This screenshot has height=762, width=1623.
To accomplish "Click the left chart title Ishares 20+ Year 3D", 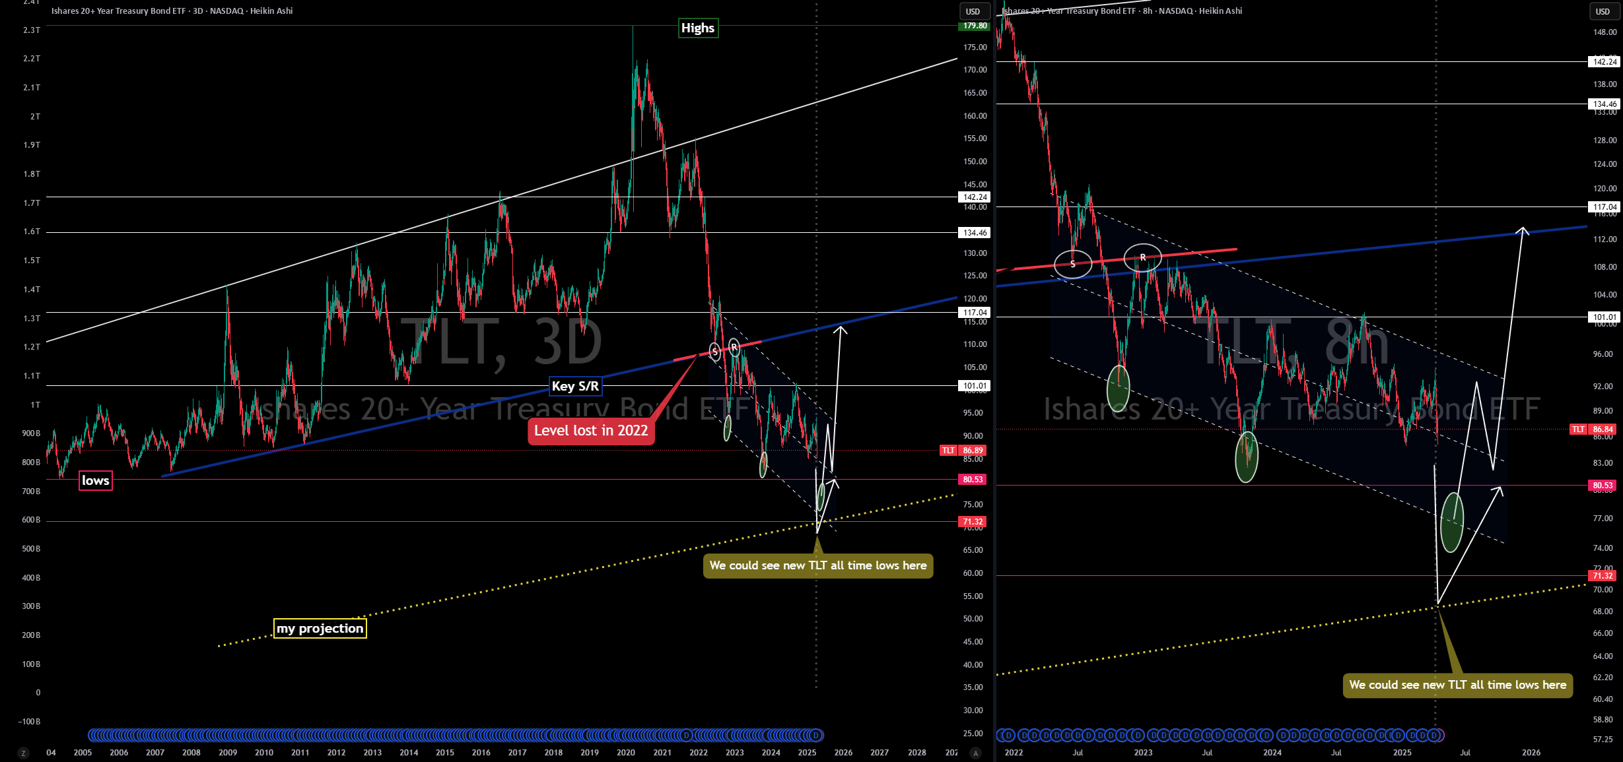I will 172,11.
